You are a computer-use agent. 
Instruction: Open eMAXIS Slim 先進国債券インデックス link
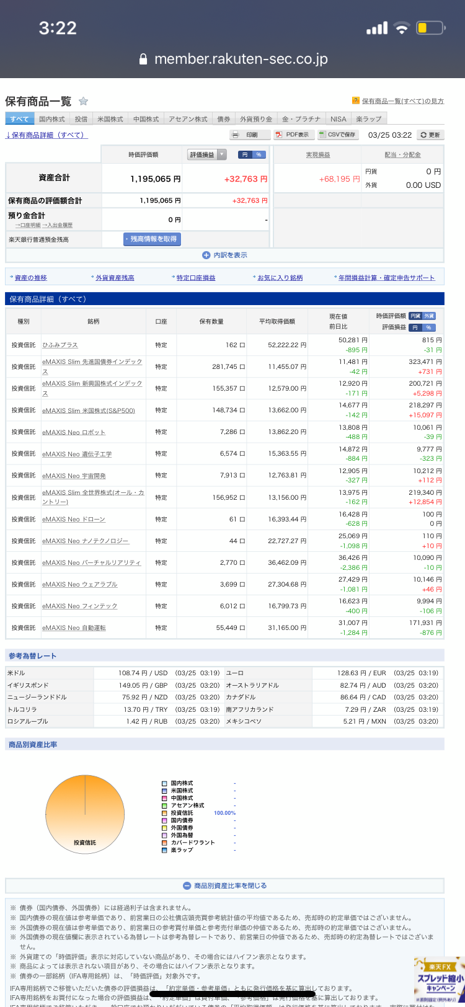point(92,366)
